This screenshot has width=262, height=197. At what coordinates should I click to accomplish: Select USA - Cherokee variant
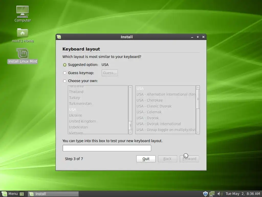click(x=166, y=100)
